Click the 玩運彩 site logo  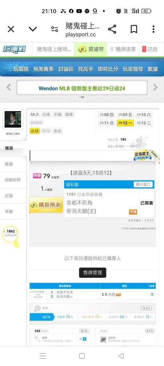coord(15,49)
